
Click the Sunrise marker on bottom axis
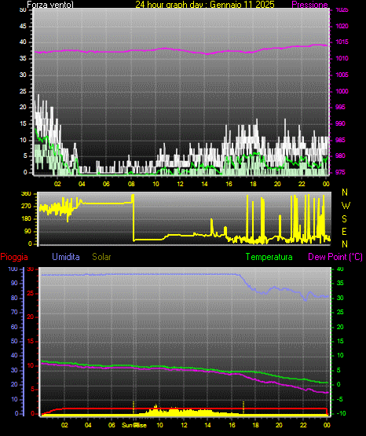click(134, 425)
